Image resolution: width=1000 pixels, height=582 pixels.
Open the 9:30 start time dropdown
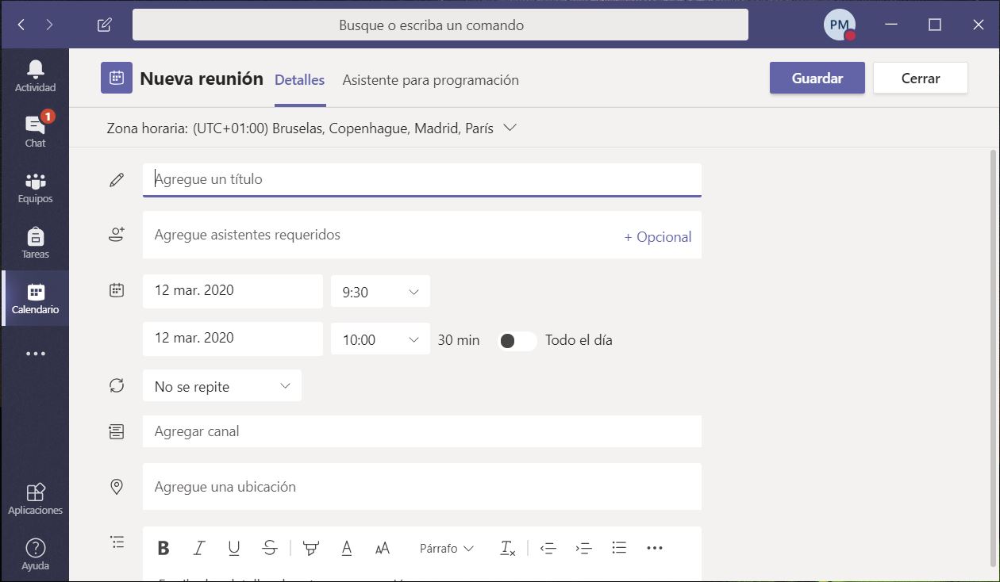pos(380,292)
